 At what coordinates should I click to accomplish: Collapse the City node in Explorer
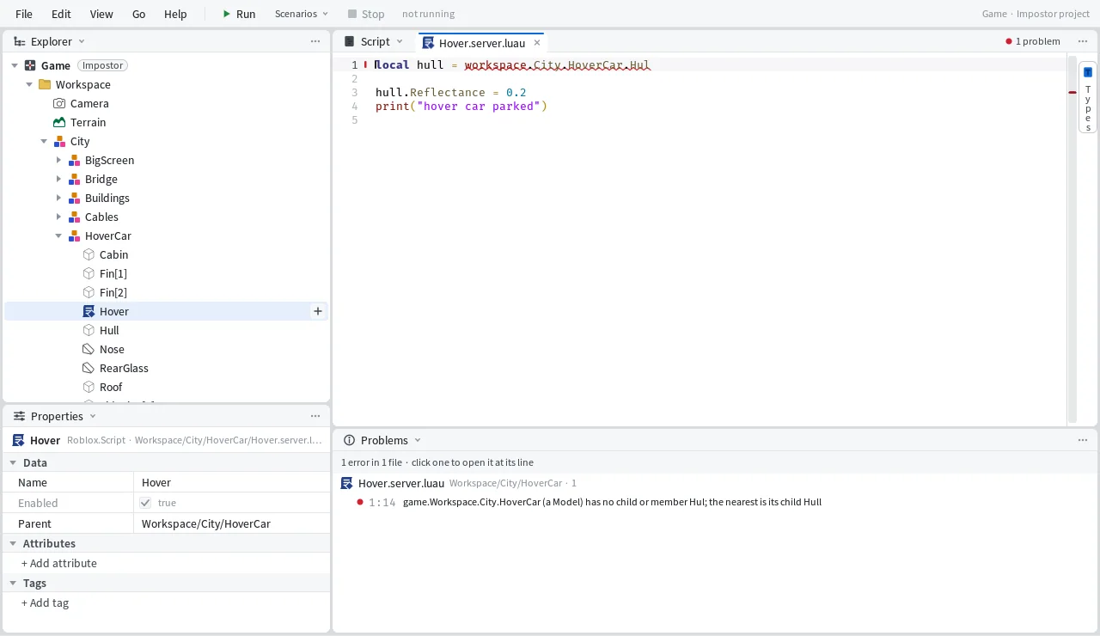[x=44, y=141]
